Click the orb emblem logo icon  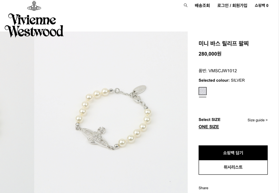[34, 6]
